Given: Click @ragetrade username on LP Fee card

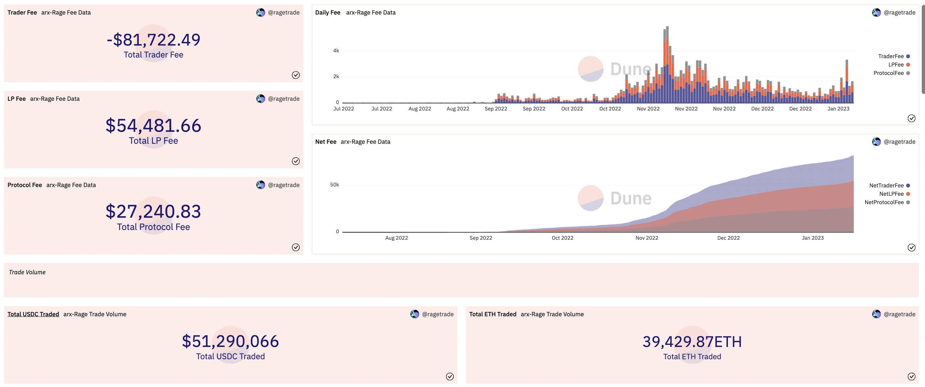Looking at the screenshot, I should pyautogui.click(x=284, y=99).
